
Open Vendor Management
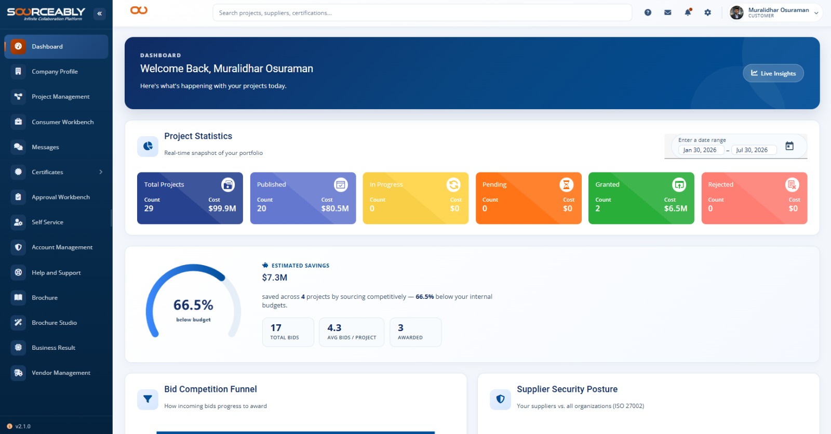click(56, 373)
